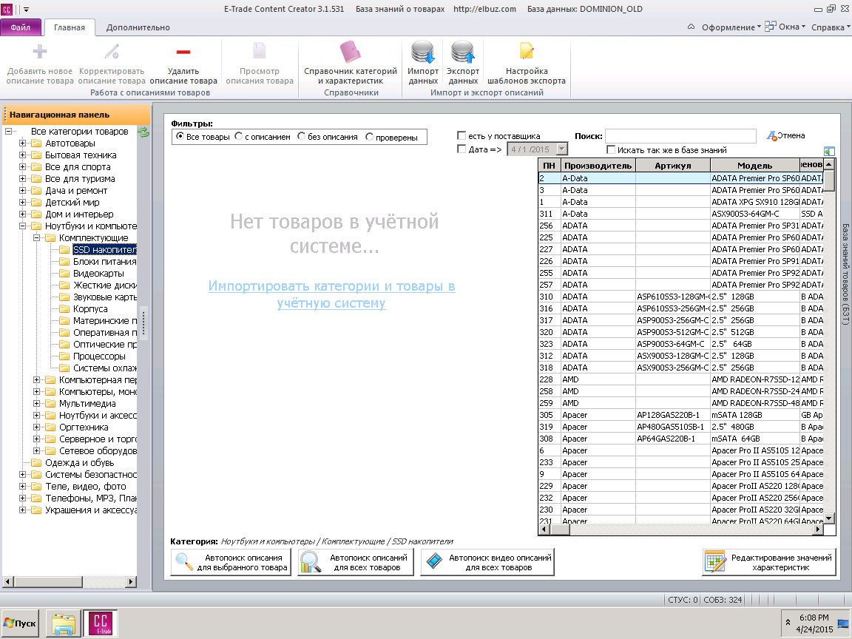Select the без описания filter radio button
The width and height of the screenshot is (852, 639).
pos(302,136)
